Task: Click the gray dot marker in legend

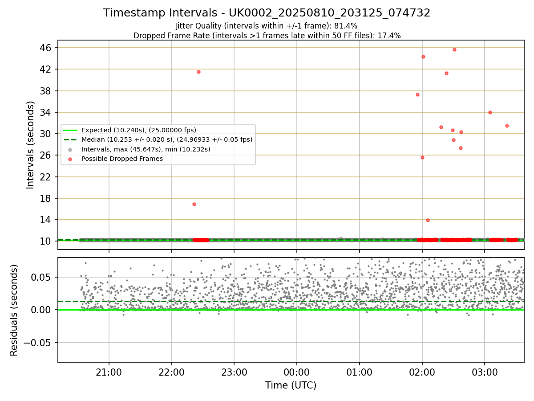Action: [70, 149]
